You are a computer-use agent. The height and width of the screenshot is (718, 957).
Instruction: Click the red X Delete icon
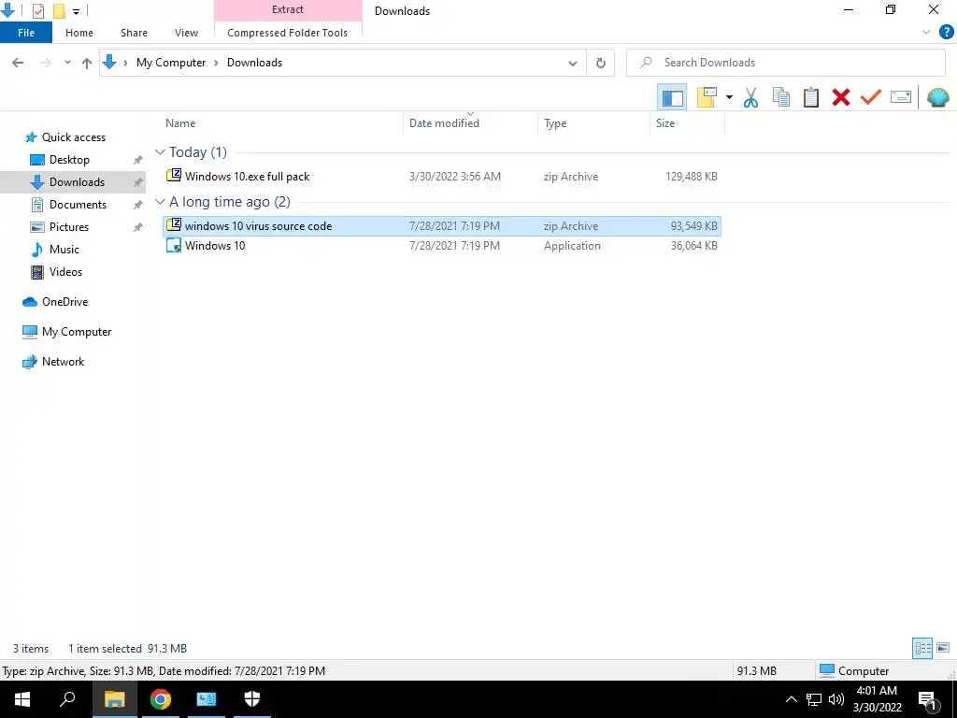[841, 97]
